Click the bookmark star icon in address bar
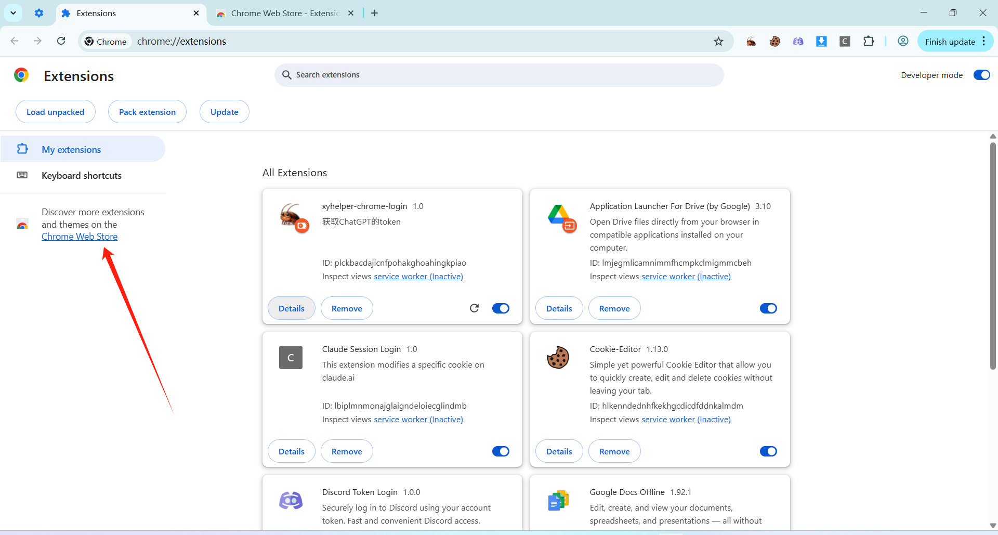The width and height of the screenshot is (998, 535). [718, 42]
